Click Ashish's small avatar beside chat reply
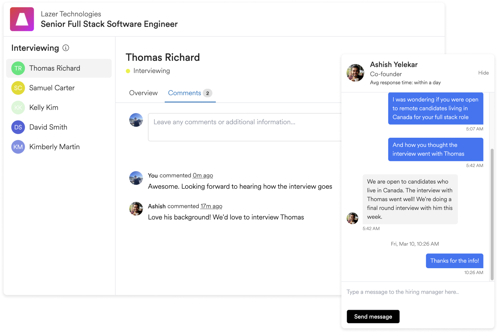The image size is (498, 333). (x=352, y=218)
